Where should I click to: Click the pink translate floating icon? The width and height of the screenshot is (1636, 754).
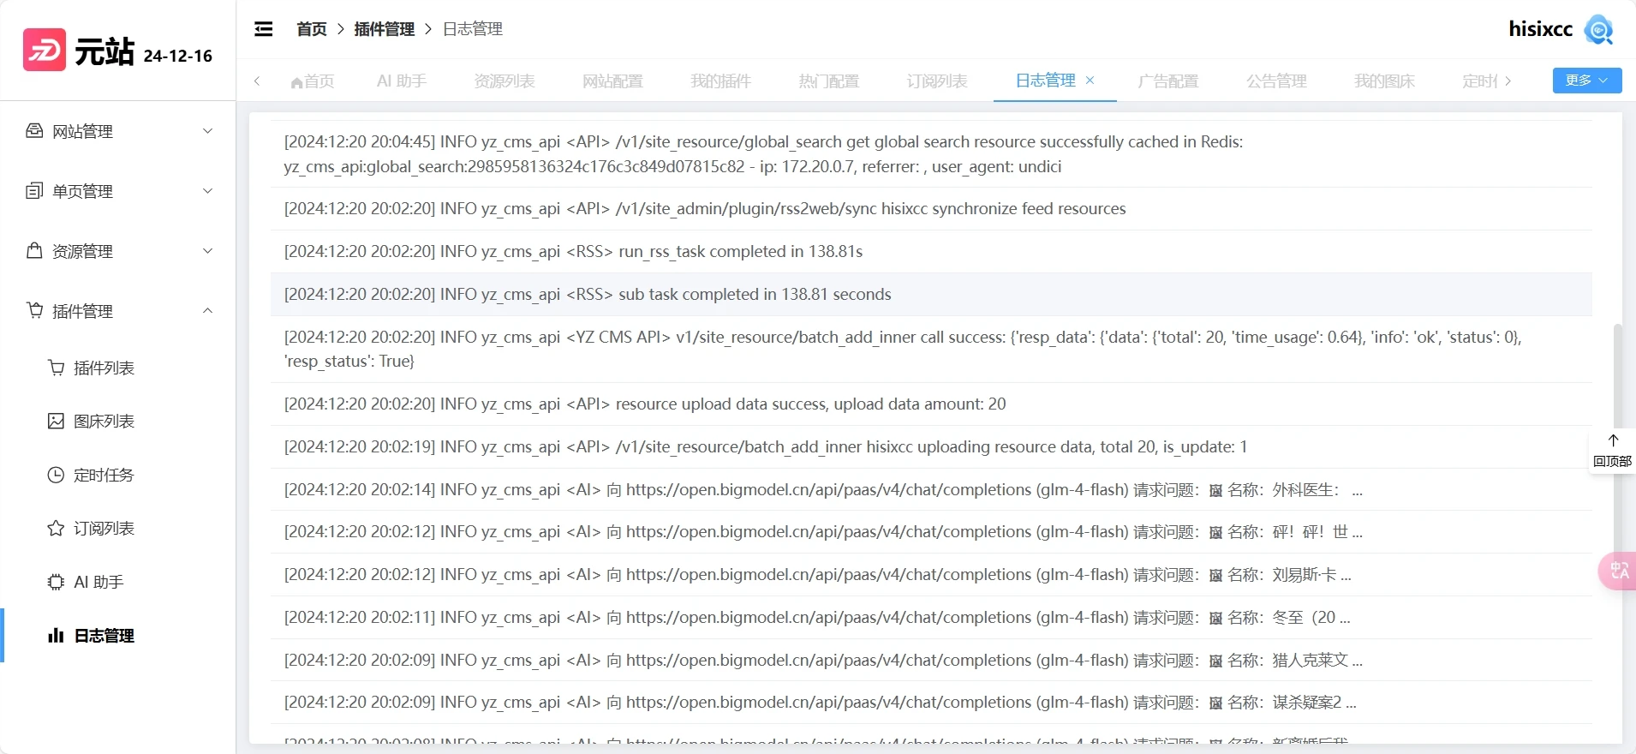click(1618, 571)
